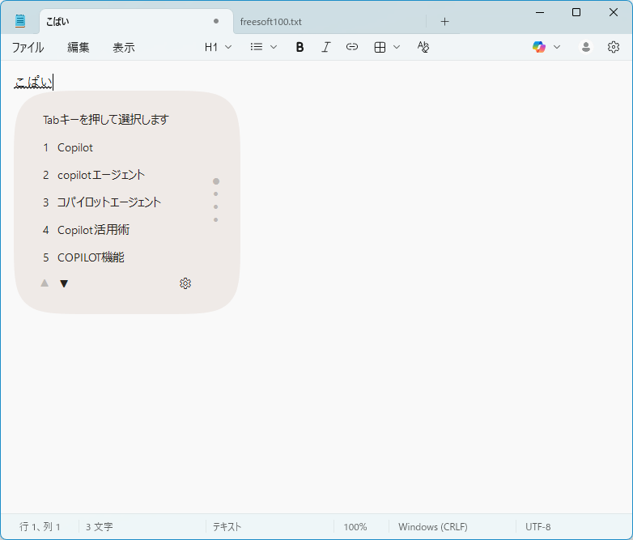Toggle bold formatting in toolbar
The width and height of the screenshot is (633, 540).
(300, 47)
